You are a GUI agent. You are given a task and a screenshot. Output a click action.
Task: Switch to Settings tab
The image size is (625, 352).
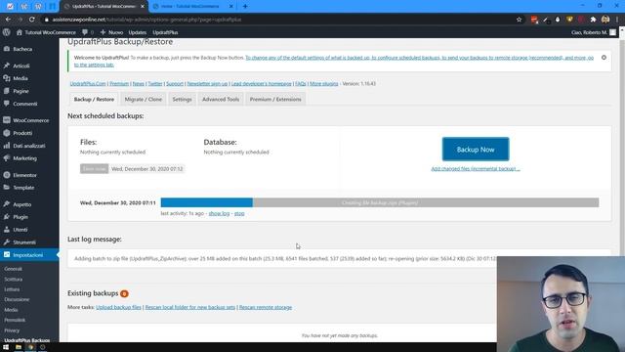point(182,100)
